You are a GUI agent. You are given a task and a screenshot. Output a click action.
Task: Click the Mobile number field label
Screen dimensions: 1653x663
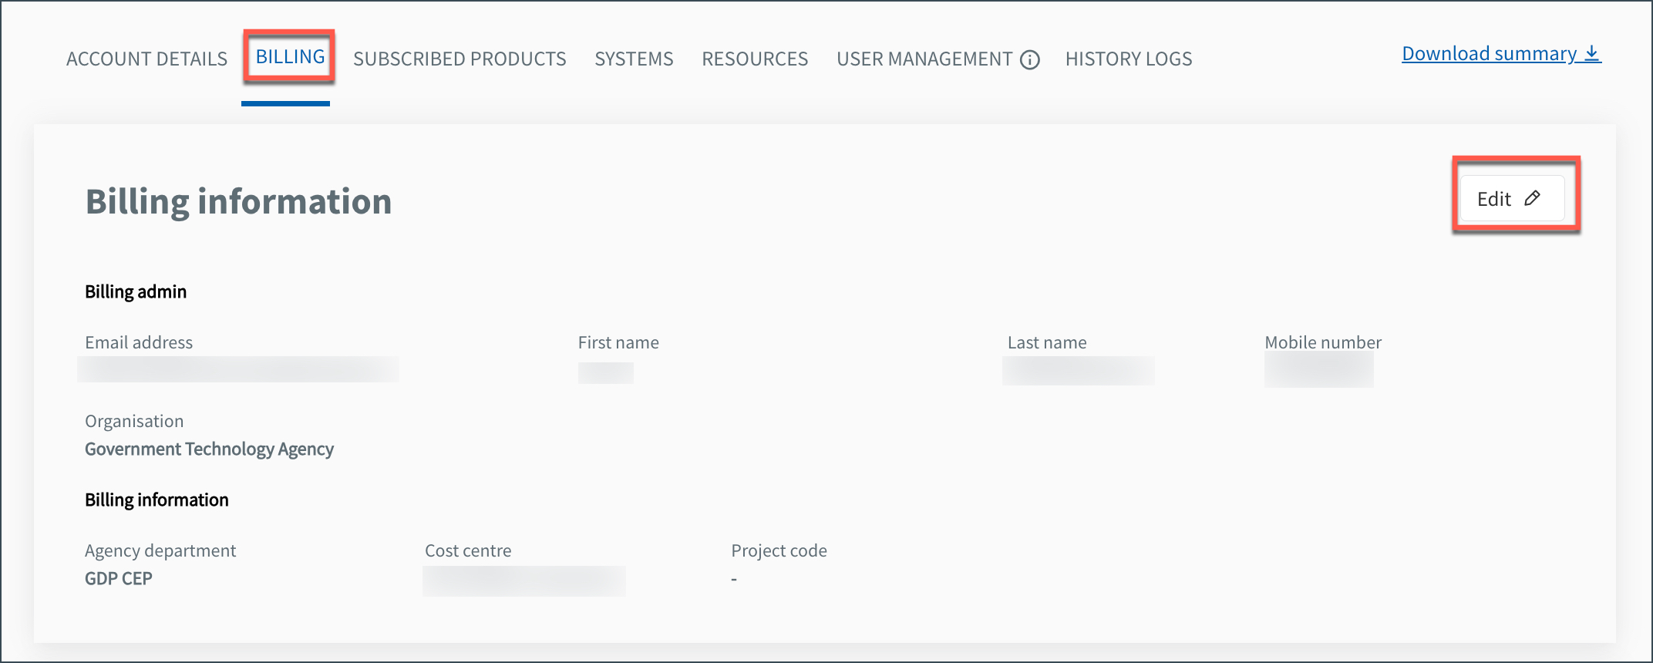click(1323, 342)
